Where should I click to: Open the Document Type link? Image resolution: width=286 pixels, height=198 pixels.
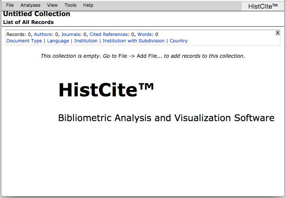pyautogui.click(x=24, y=41)
